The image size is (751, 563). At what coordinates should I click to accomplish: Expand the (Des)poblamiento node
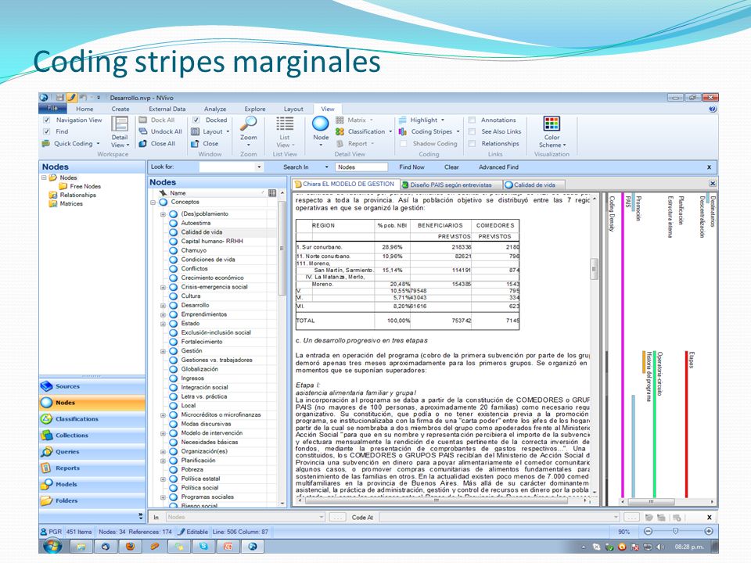tap(163, 214)
